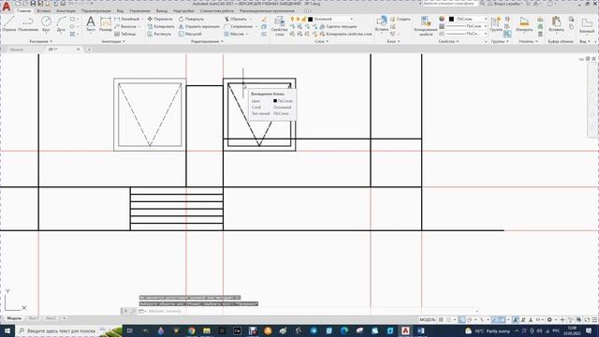
Task: Expand the Рисование panel
Action: tap(41, 41)
